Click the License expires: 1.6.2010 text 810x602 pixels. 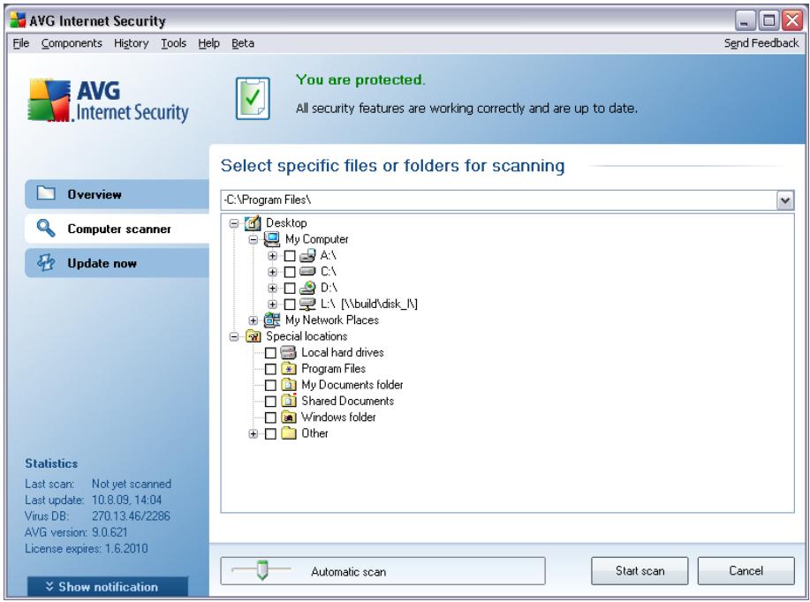(x=87, y=548)
